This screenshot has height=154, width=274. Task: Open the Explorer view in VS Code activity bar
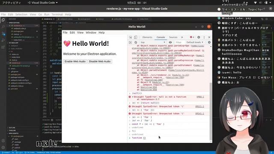point(3,20)
